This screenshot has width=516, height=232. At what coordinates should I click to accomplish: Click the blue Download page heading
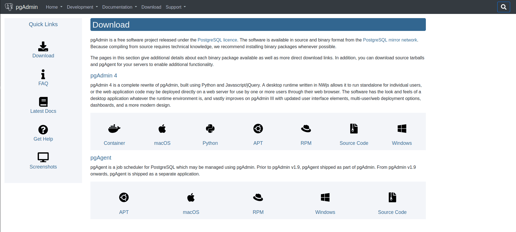(258, 25)
